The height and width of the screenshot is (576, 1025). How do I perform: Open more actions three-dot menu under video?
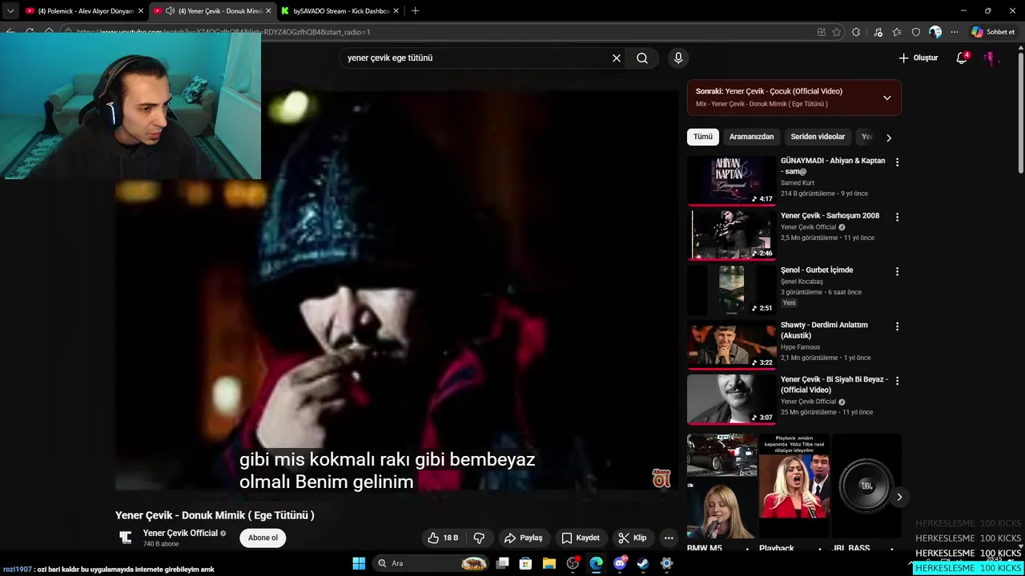coord(669,538)
